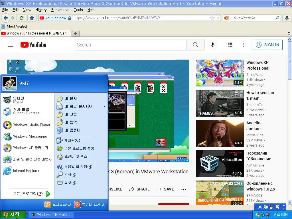Open 도움말 및 지원(H)
The height and width of the screenshot is (219, 292).
[x=81, y=167]
